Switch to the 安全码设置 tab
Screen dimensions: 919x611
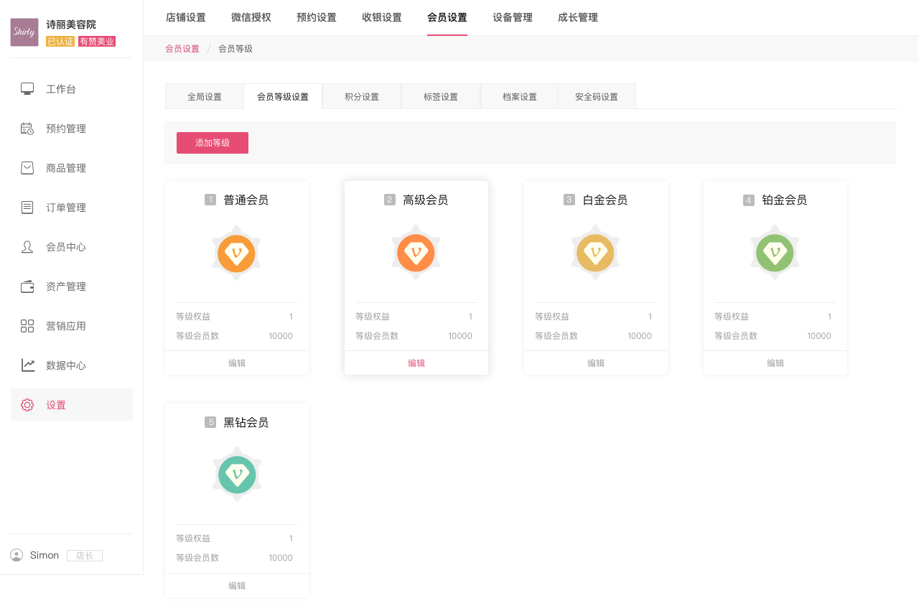pyautogui.click(x=597, y=97)
